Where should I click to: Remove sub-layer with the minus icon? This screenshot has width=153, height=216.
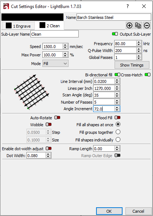147,25
